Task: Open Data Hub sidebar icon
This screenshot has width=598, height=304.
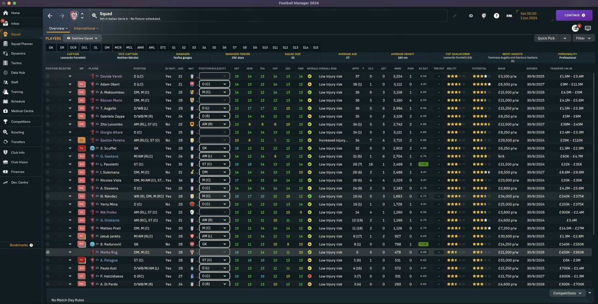Action: pyautogui.click(x=5, y=73)
